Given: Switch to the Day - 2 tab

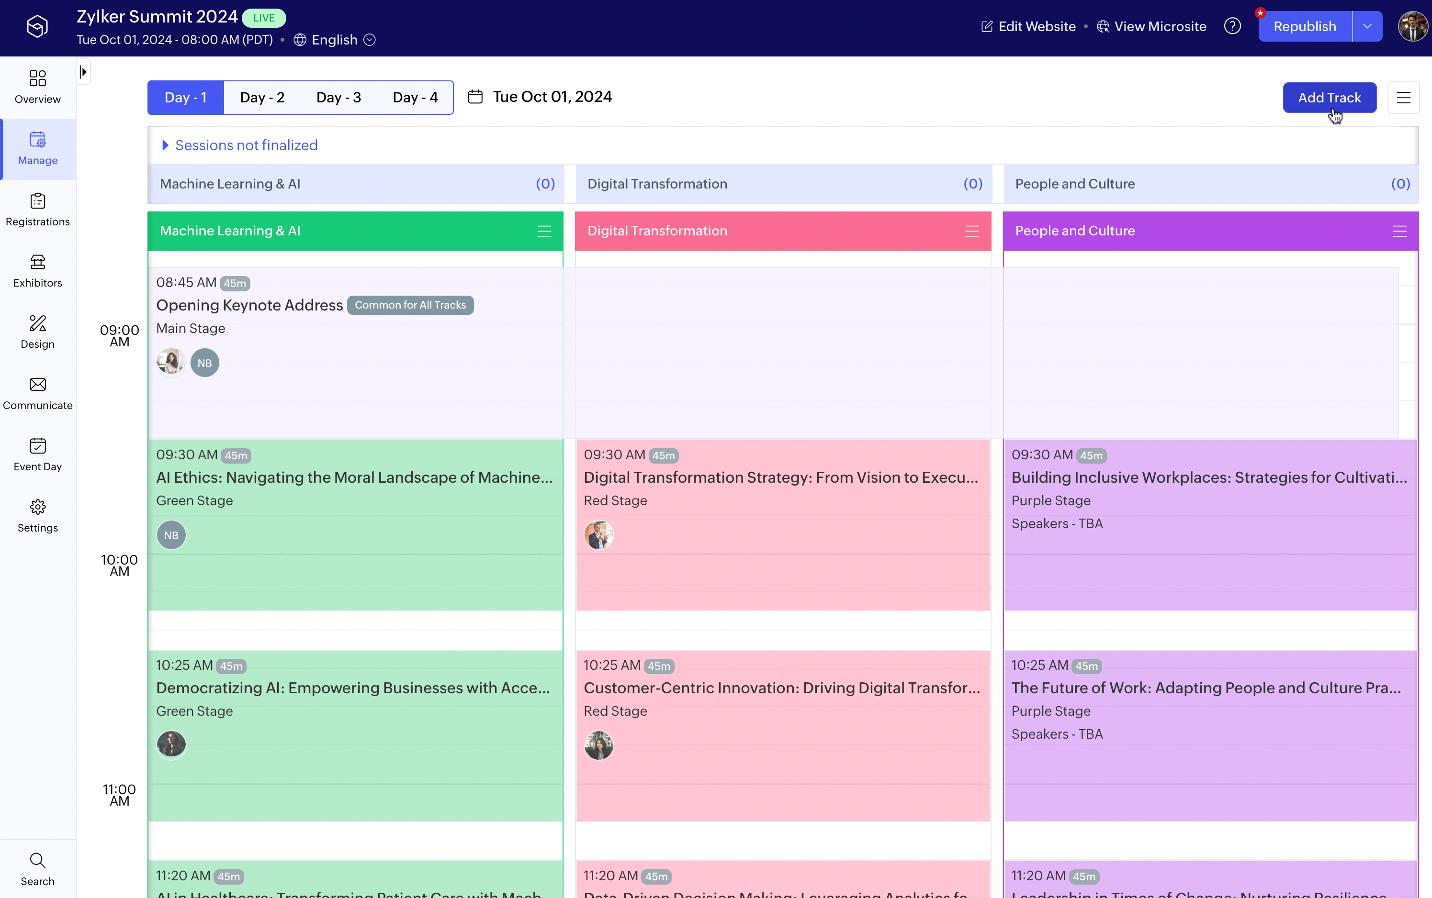Looking at the screenshot, I should [262, 98].
